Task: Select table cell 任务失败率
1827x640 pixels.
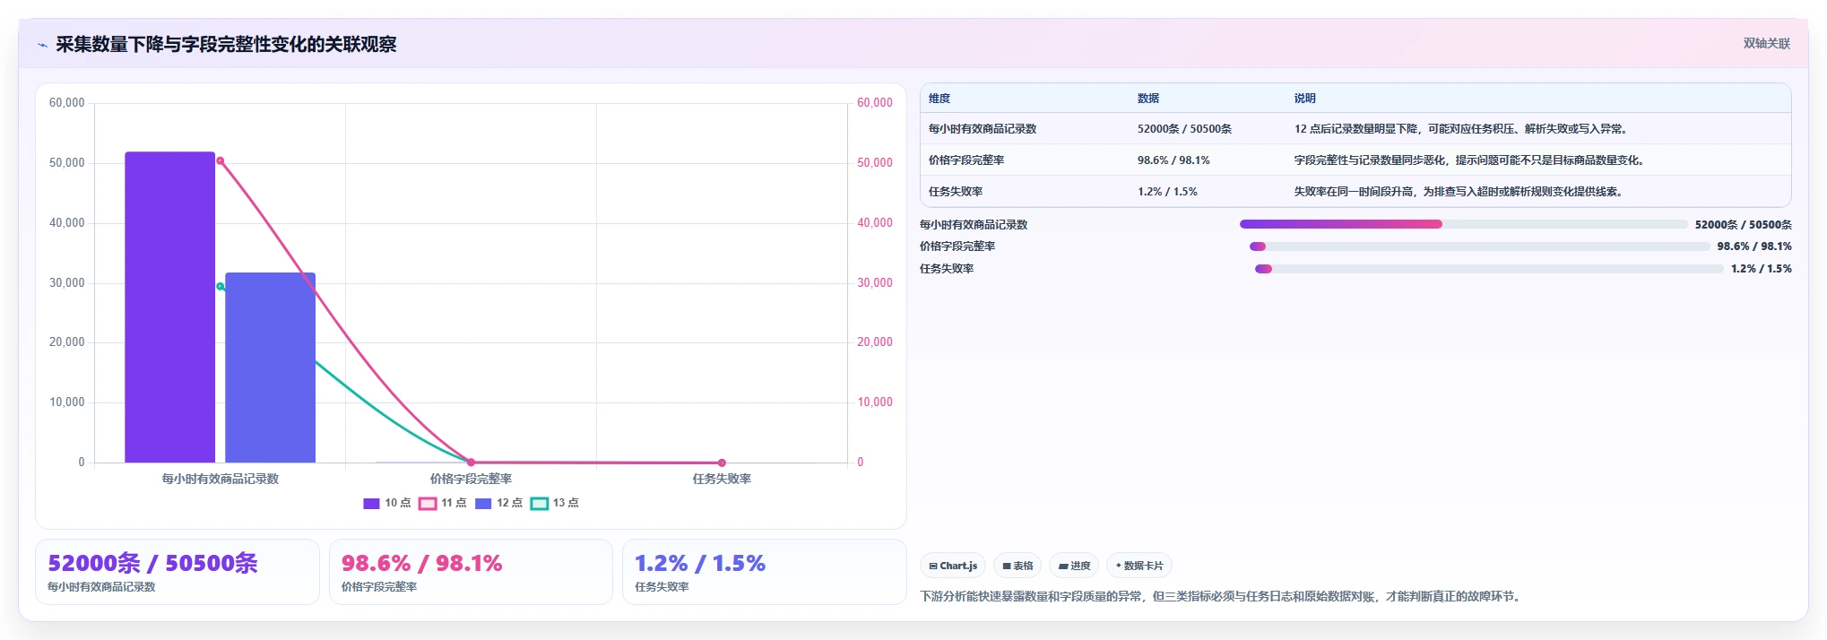Action: pos(956,192)
